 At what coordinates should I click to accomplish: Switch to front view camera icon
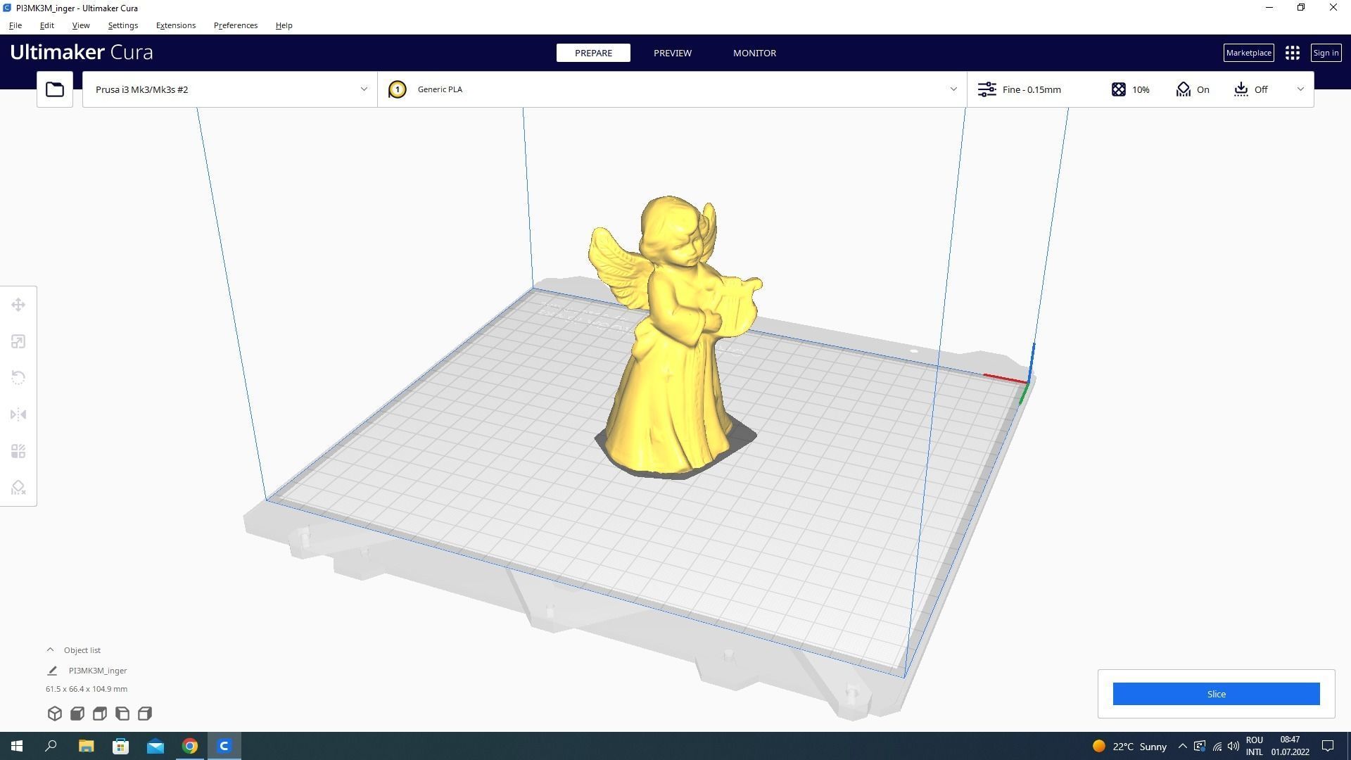click(77, 714)
